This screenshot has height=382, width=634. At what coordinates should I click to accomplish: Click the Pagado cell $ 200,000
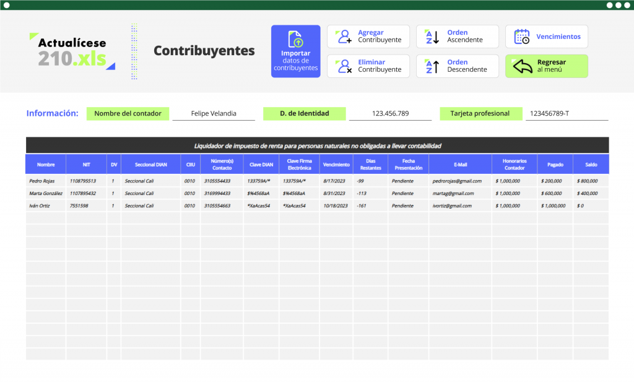pos(555,181)
